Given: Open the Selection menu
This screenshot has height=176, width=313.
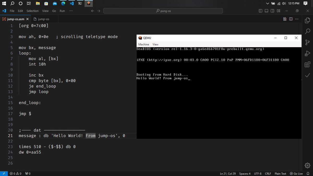Looking at the screenshot, I should [33, 11].
